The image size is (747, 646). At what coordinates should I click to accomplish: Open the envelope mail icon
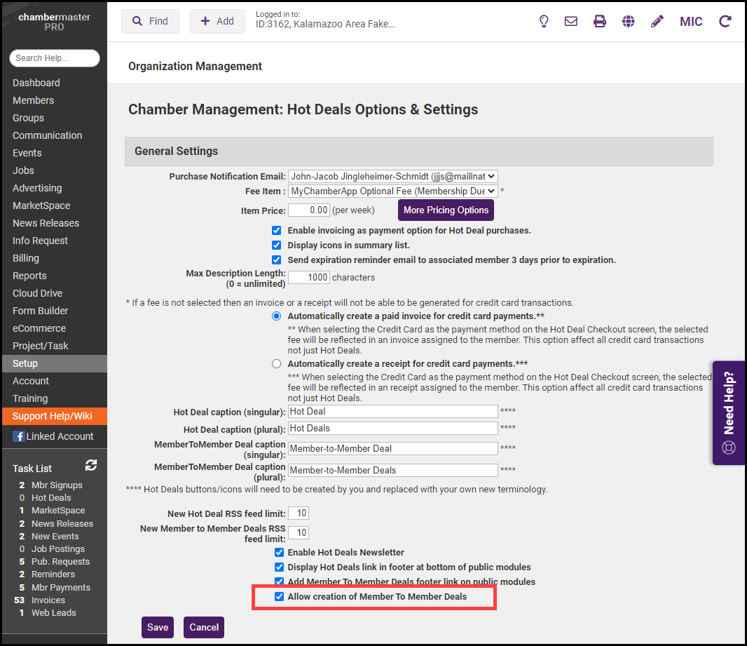(x=571, y=21)
